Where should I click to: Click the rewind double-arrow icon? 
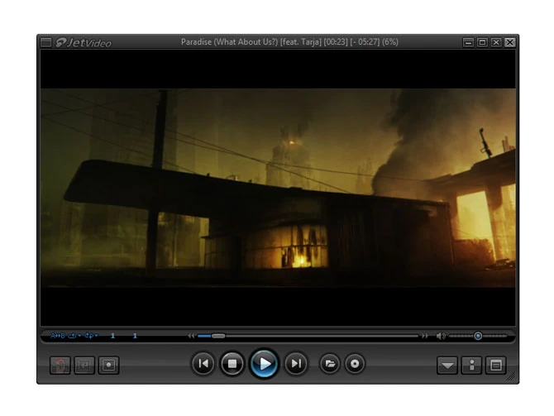191,336
